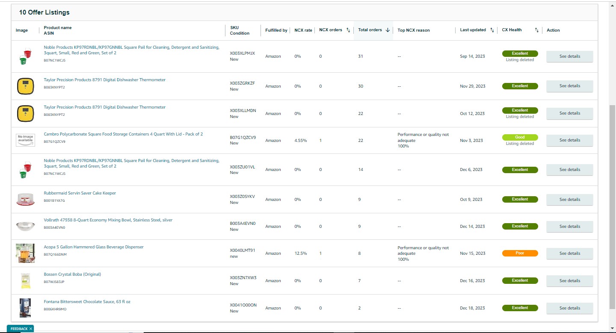Click the Rubbermaid Cake Keeper product image
Screen dimensions: 616x333
point(25,199)
